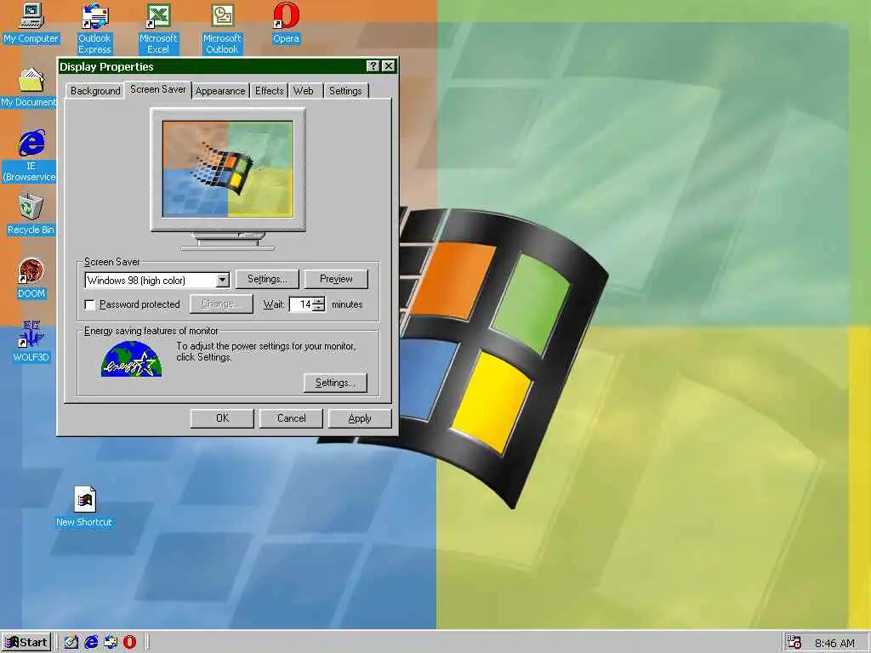Enable the Password protected checkbox
The height and width of the screenshot is (653, 871).
click(x=89, y=305)
